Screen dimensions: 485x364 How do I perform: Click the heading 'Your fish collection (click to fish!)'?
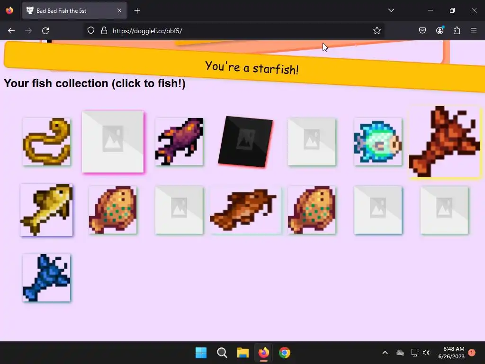pos(95,83)
